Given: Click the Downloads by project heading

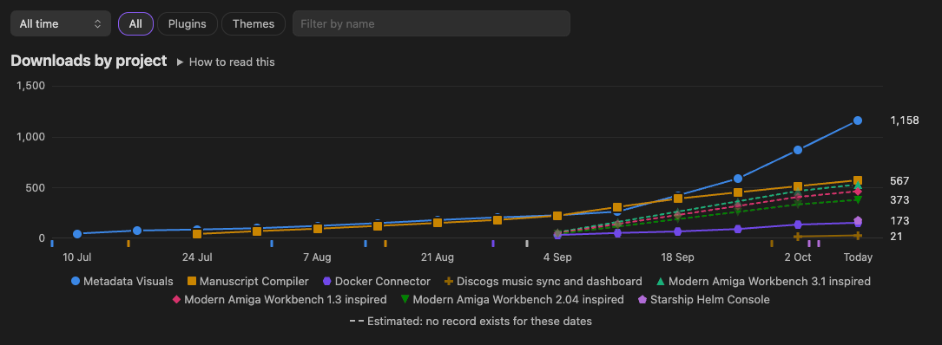Looking at the screenshot, I should pyautogui.click(x=89, y=61).
